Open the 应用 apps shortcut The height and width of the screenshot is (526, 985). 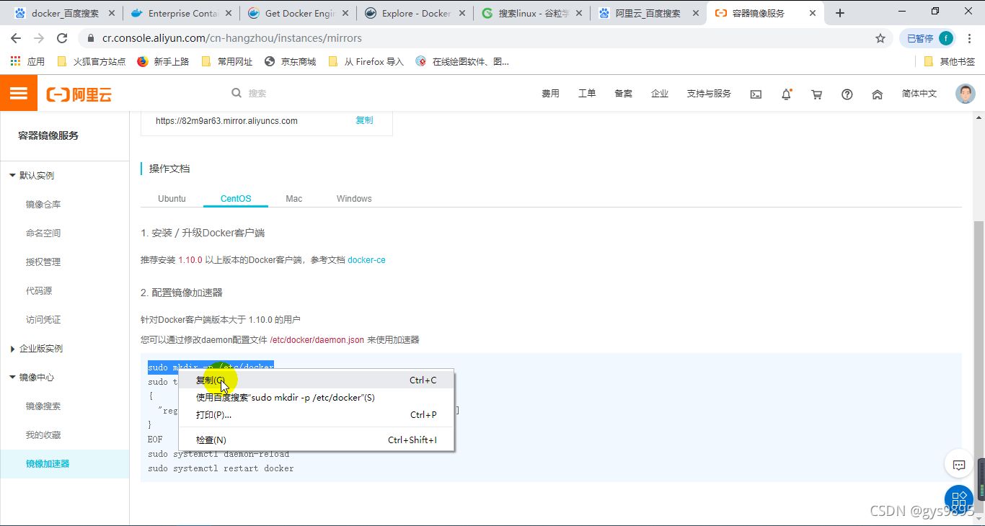(27, 61)
